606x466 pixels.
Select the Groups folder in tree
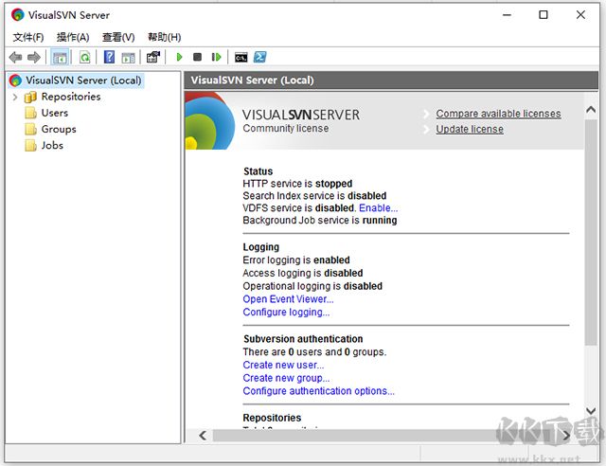coord(58,129)
